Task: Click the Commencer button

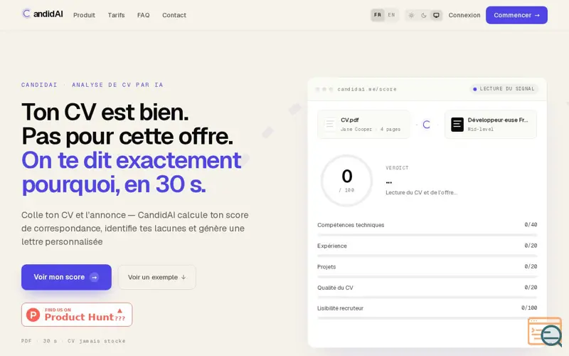Action: pyautogui.click(x=516, y=15)
